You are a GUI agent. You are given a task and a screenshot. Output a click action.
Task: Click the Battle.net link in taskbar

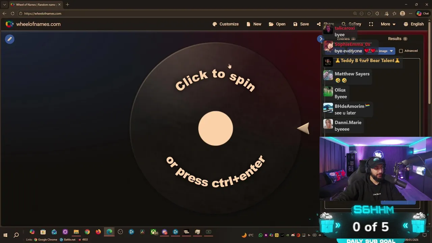67,240
